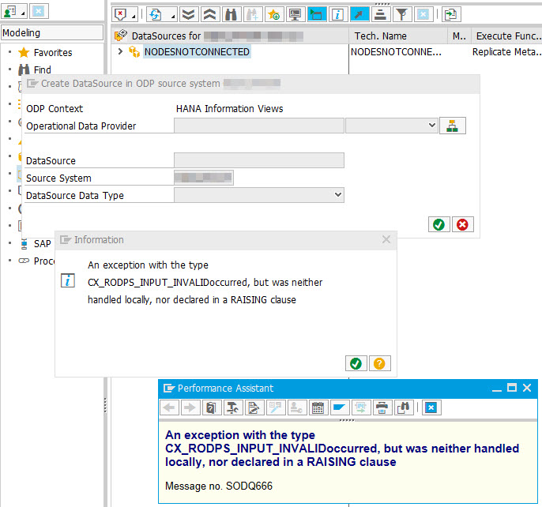Expand the NODESNOTCONNECTED tree node
542x507 pixels.
120,51
